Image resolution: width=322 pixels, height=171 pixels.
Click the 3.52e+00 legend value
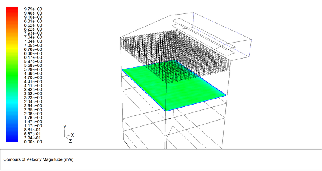coord(33,94)
